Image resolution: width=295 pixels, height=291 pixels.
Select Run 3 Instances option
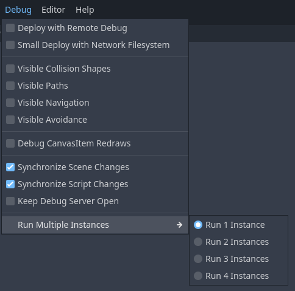click(238, 259)
